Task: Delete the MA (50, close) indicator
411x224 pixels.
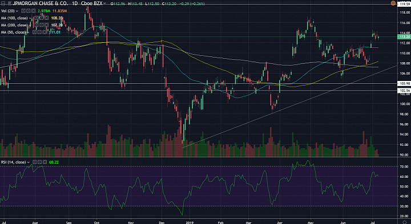Action: pyautogui.click(x=45, y=32)
